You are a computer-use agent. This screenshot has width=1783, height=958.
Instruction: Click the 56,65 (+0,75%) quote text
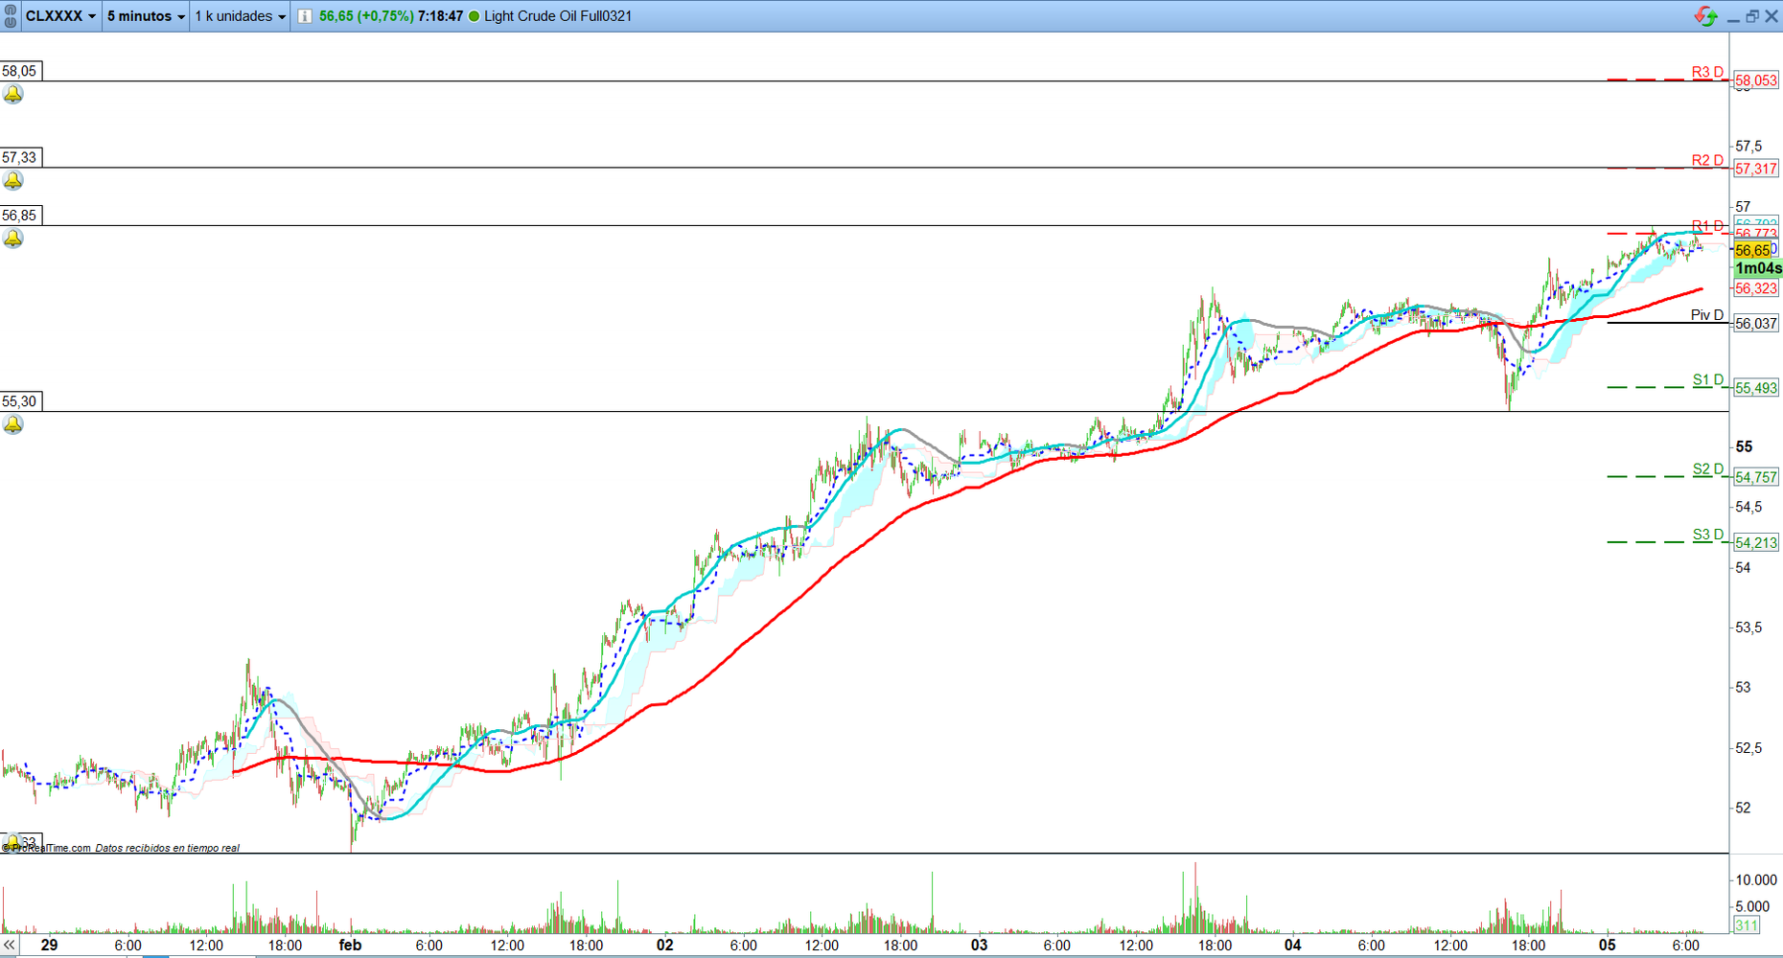(366, 16)
